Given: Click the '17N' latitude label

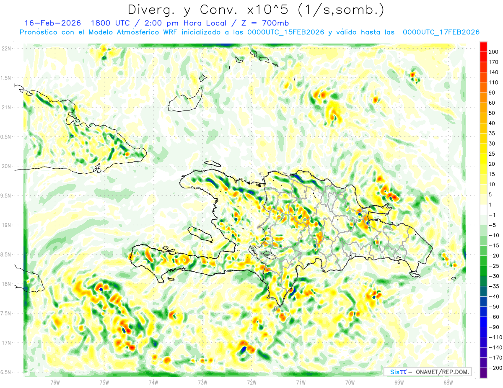Looking at the screenshot, I should pos(6,343).
